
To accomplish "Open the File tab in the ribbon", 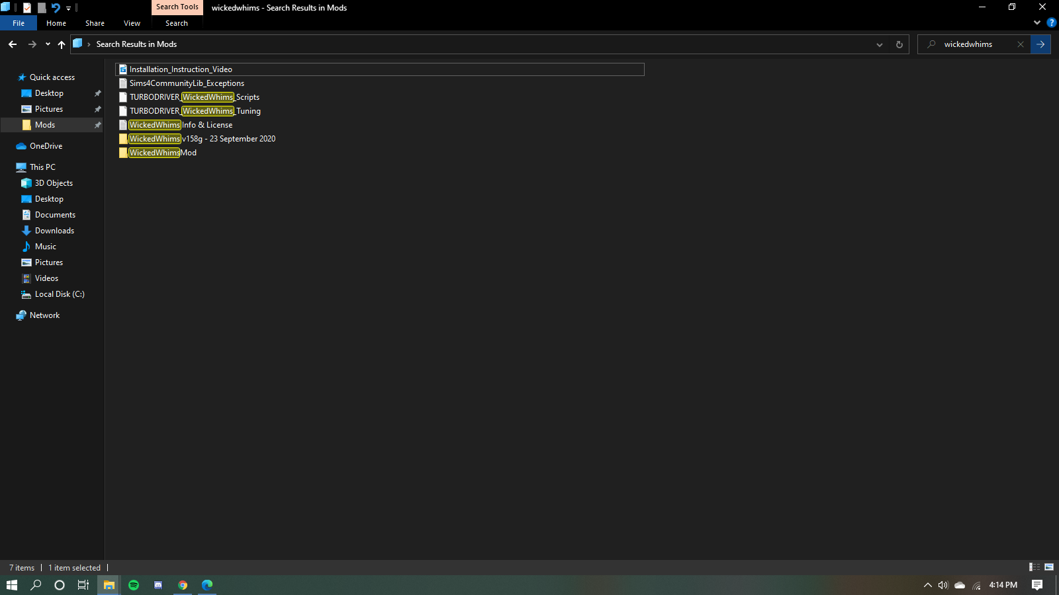I will point(19,23).
